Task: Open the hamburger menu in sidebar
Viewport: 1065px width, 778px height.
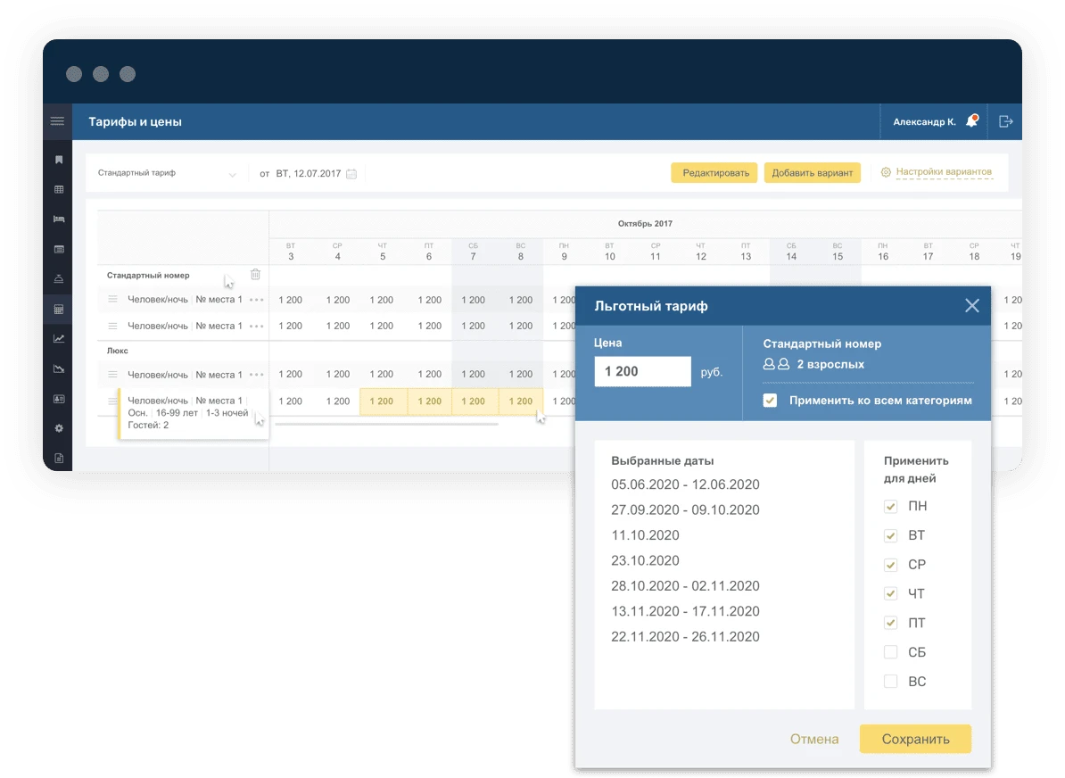Action: (57, 121)
